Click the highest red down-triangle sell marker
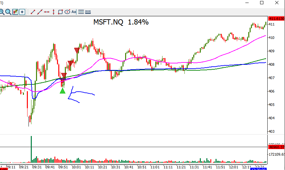The image size is (285, 170). [x=77, y=50]
